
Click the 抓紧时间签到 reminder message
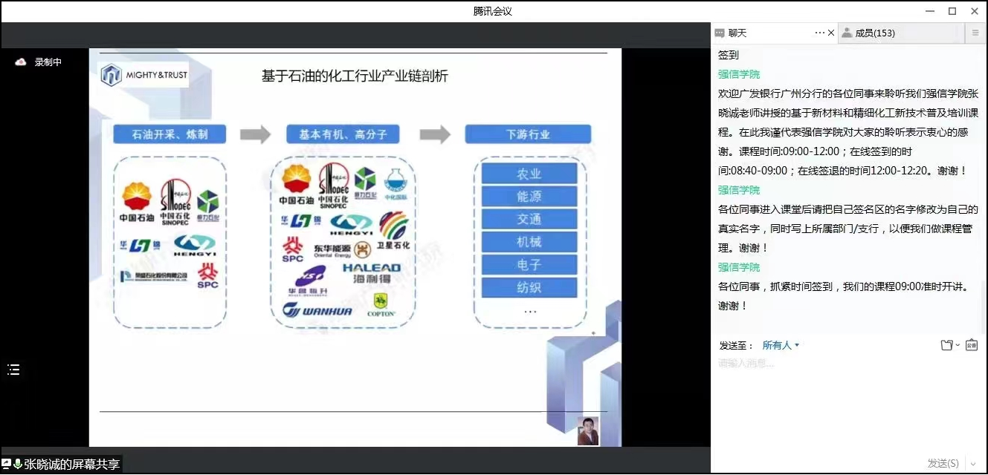click(x=845, y=296)
